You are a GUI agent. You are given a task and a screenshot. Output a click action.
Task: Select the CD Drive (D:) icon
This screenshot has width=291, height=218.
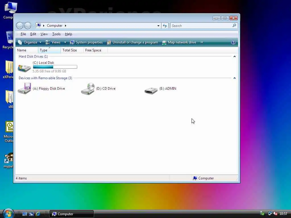(x=88, y=89)
